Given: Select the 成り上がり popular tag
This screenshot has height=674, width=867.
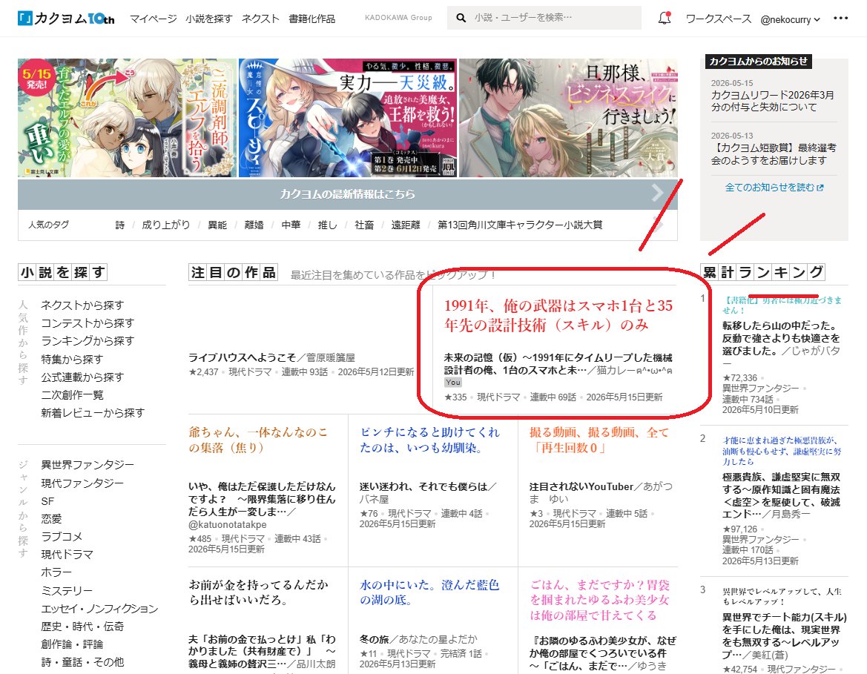Looking at the screenshot, I should (x=166, y=225).
